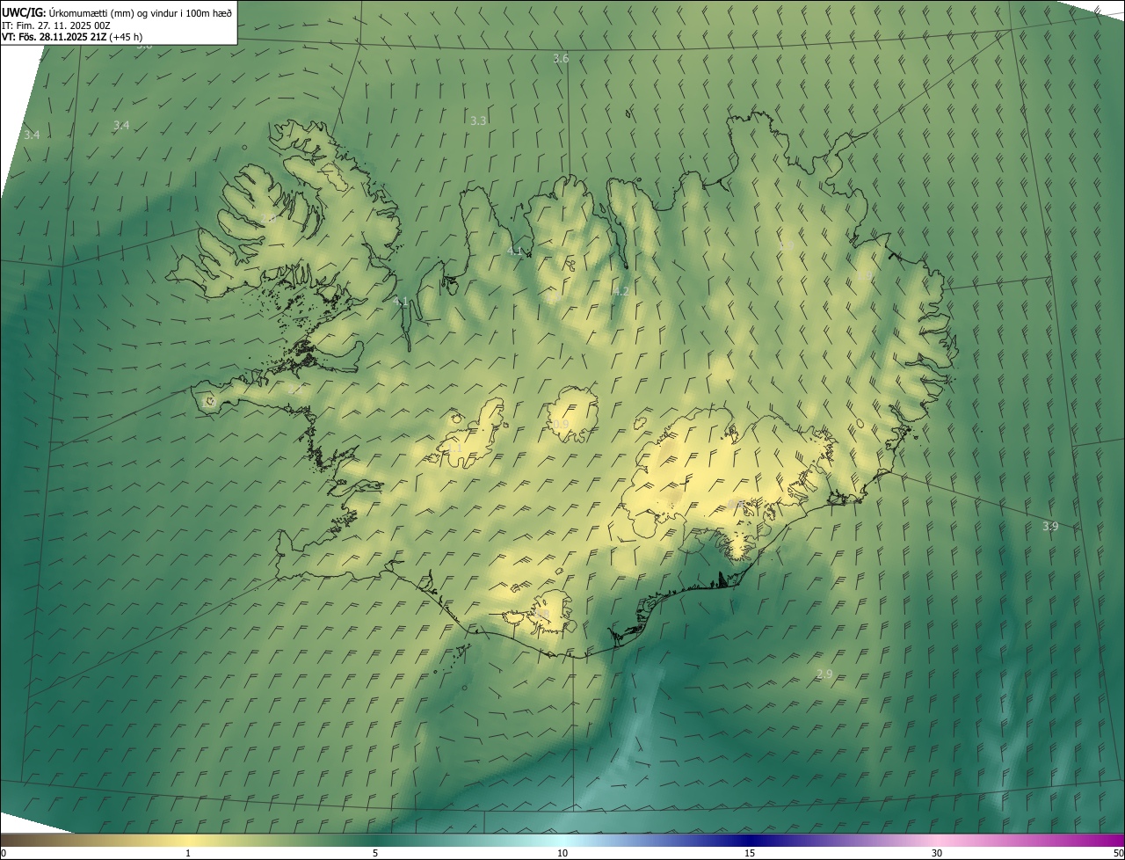The height and width of the screenshot is (860, 1125).
Task: Click the colour scale tick label 10
Action: pyautogui.click(x=562, y=853)
